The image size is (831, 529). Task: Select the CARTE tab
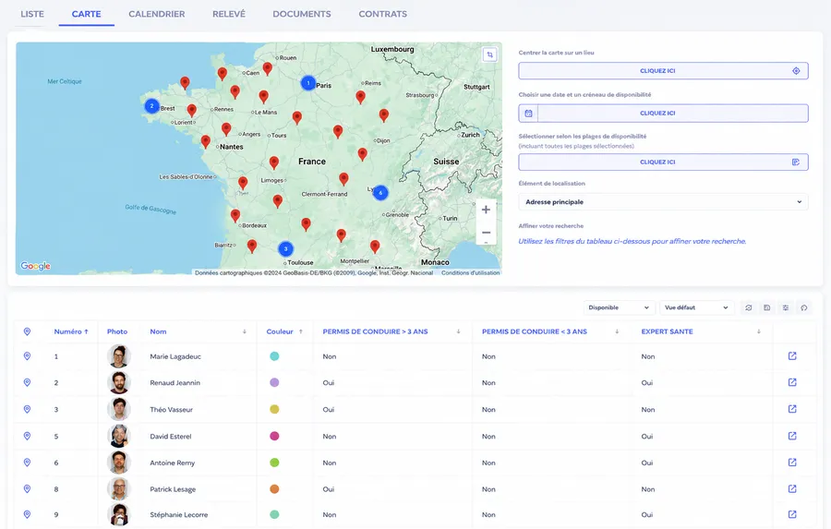point(87,15)
